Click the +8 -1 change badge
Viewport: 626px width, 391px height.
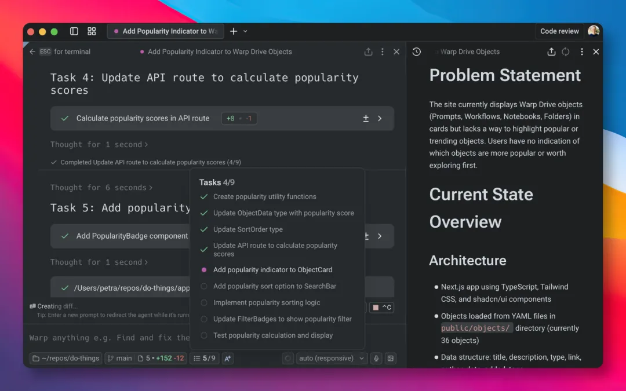[x=239, y=119]
